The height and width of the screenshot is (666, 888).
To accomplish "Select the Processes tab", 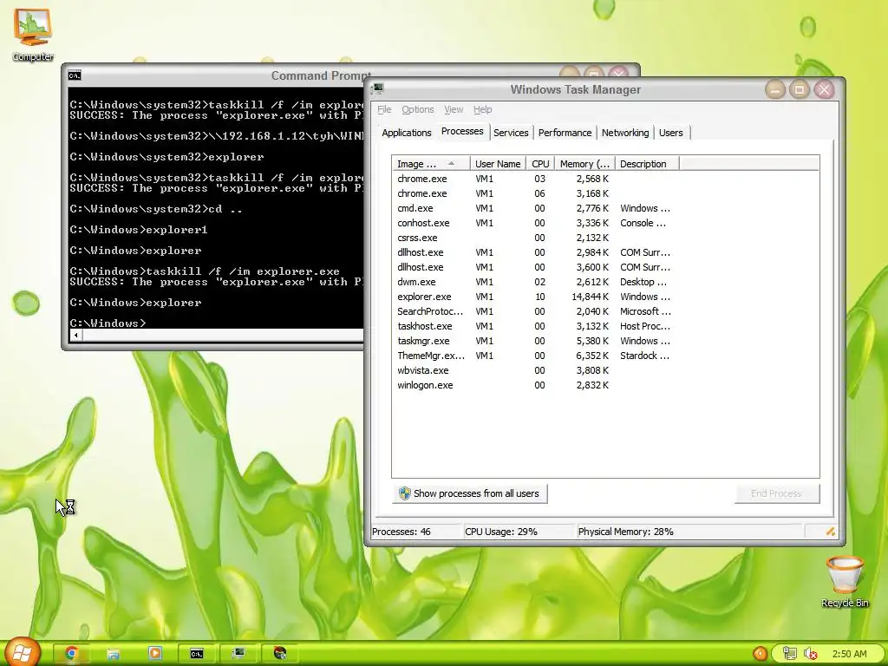I will 462,132.
